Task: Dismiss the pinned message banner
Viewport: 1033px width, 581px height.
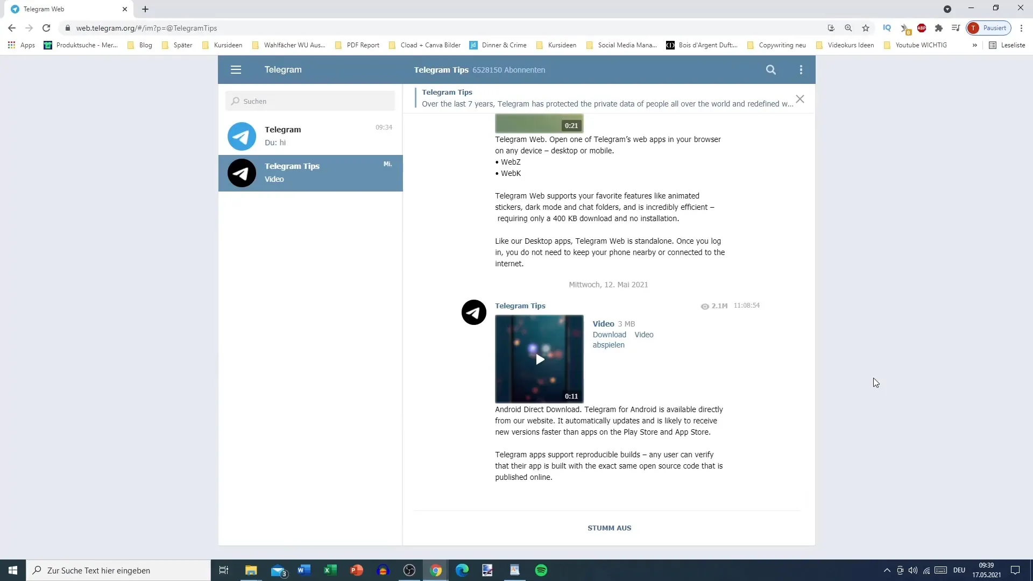Action: point(800,99)
